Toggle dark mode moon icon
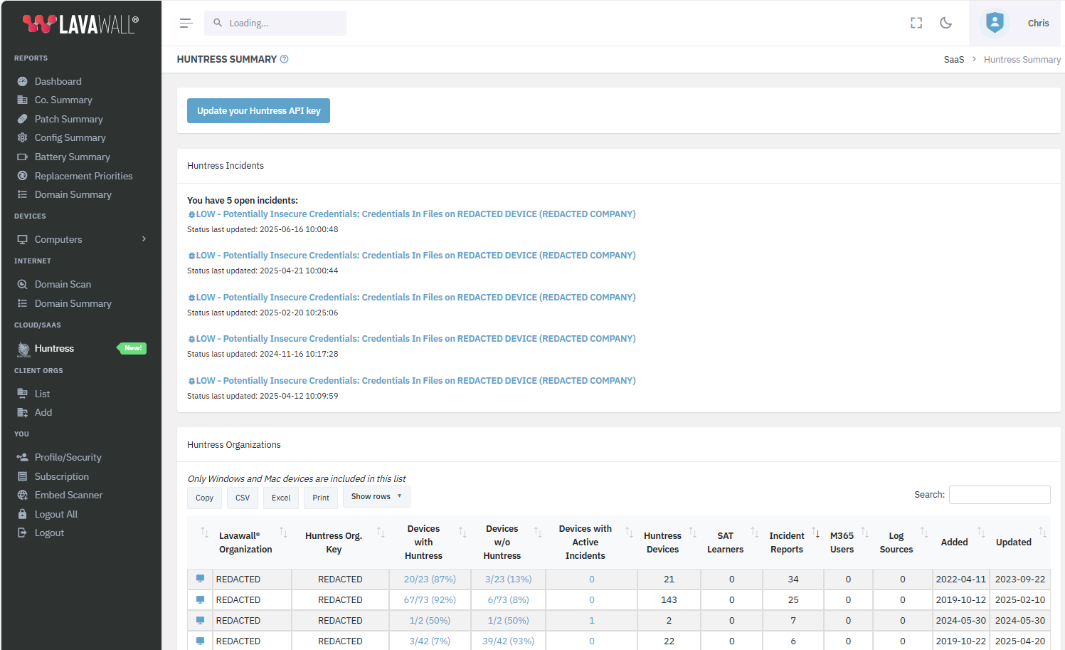Screen dimensions: 1065x650 point(945,23)
